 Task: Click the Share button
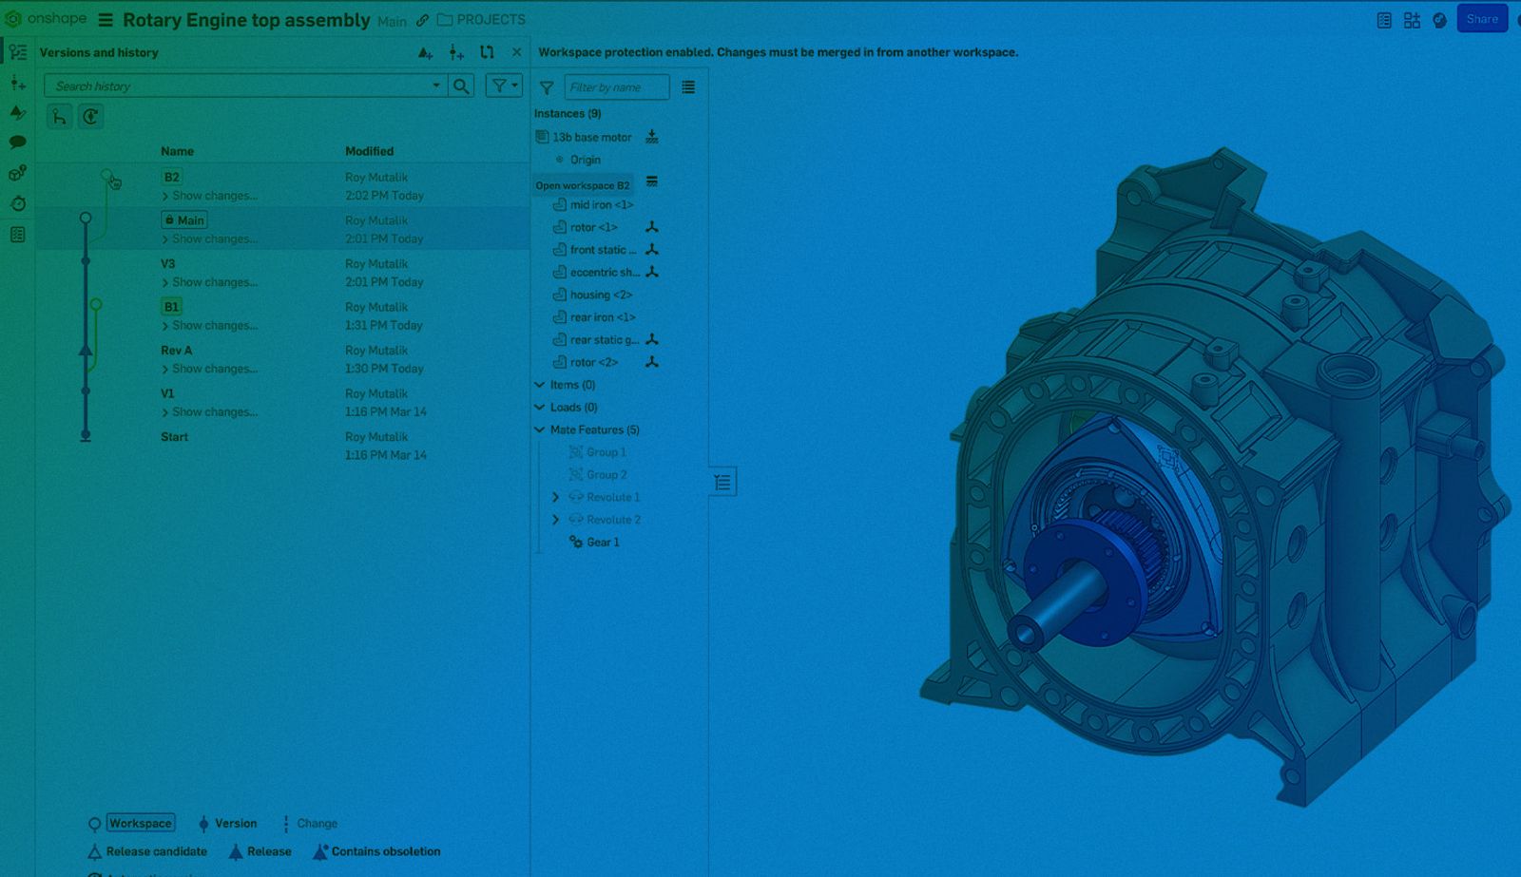tap(1481, 19)
